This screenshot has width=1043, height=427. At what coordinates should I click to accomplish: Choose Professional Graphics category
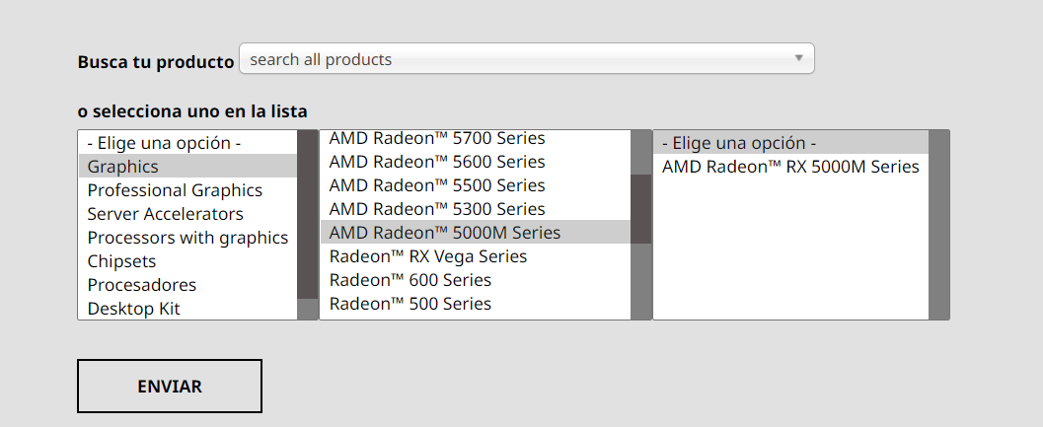(175, 190)
